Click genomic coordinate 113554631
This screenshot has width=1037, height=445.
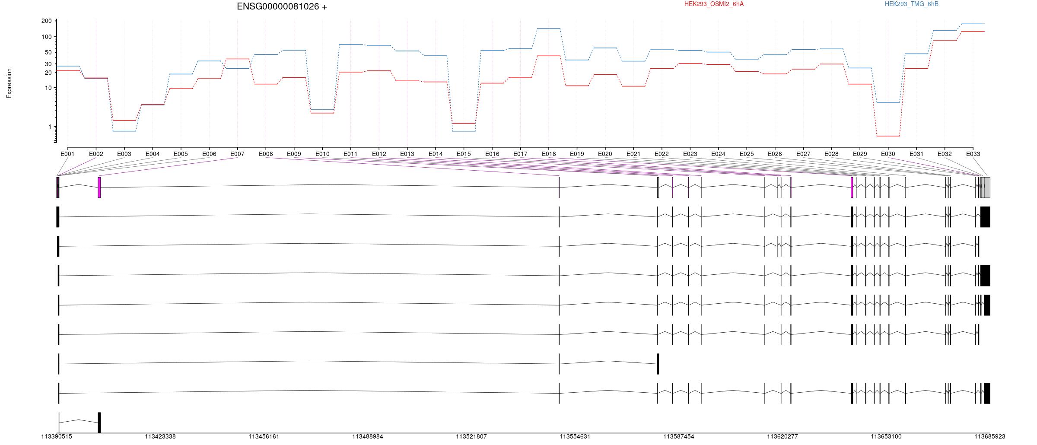575,437
